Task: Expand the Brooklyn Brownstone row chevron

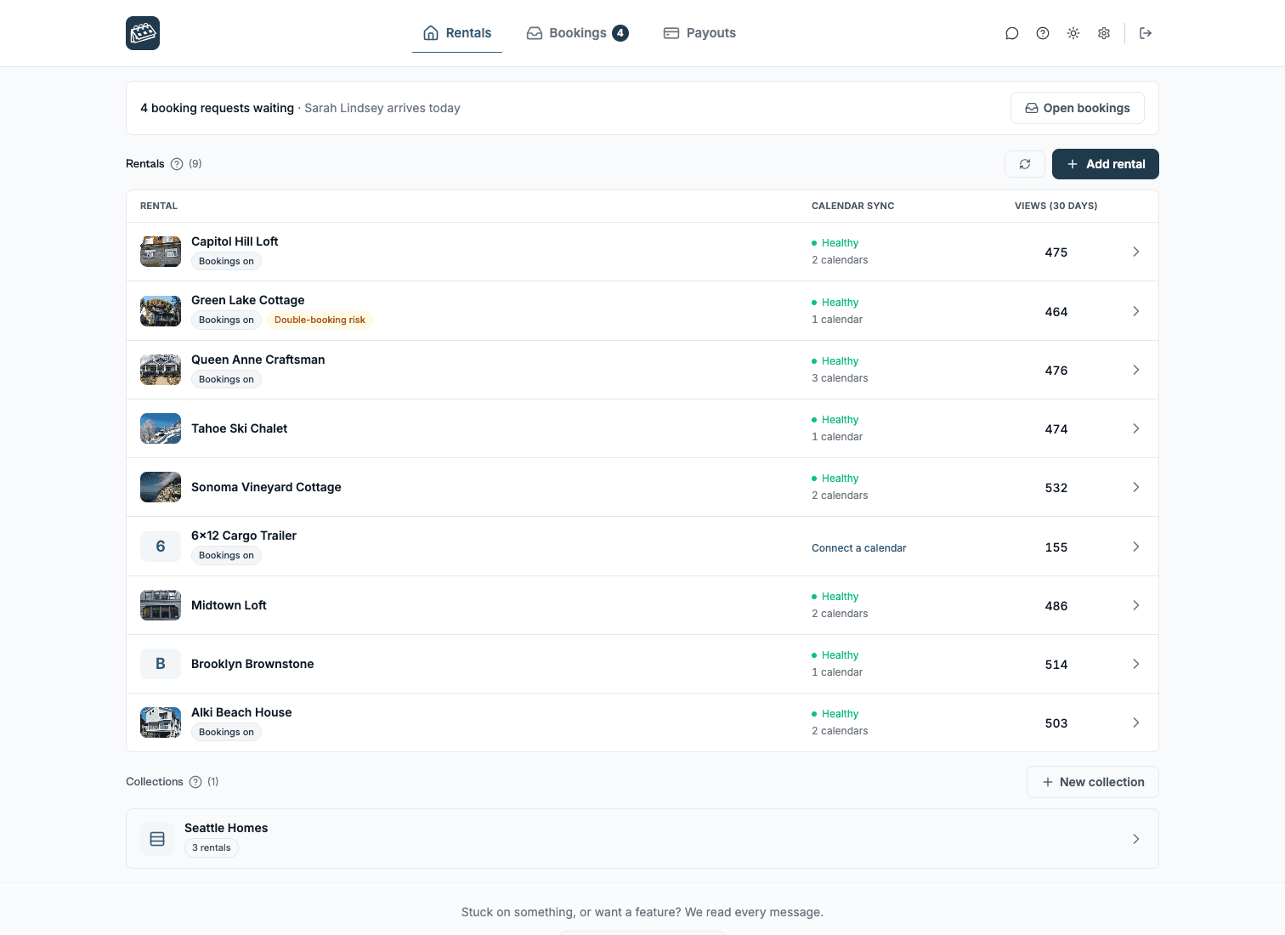Action: click(x=1136, y=664)
